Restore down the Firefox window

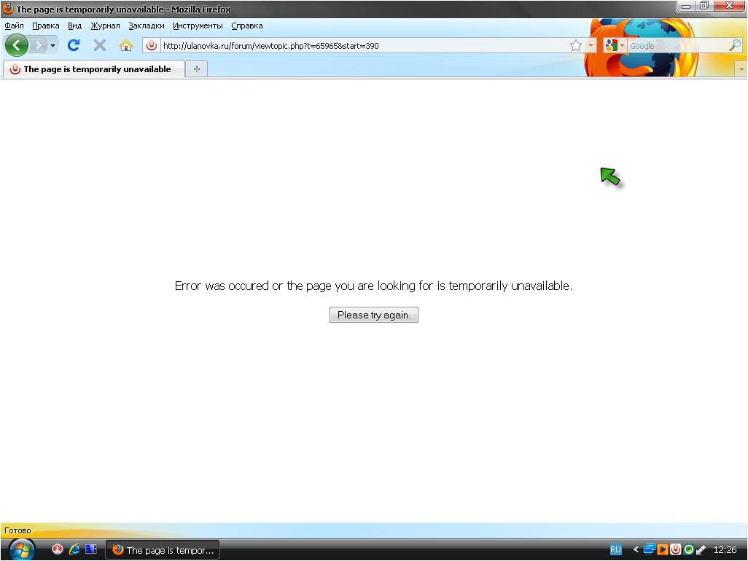pos(704,7)
